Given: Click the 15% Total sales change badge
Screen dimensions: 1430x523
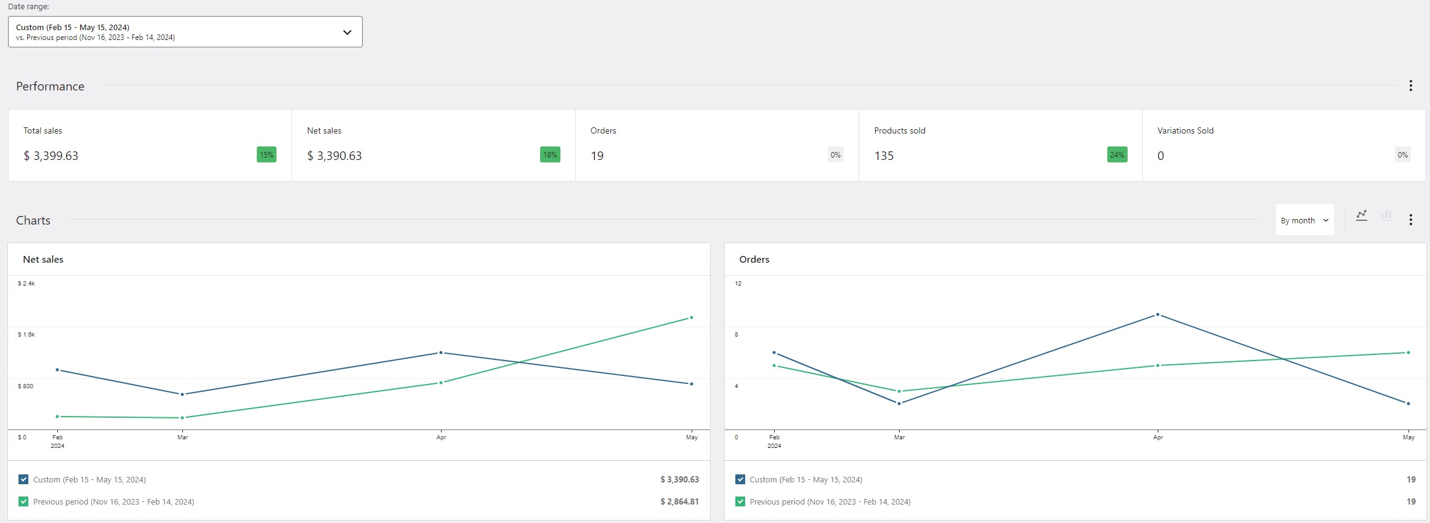Looking at the screenshot, I should pyautogui.click(x=266, y=155).
